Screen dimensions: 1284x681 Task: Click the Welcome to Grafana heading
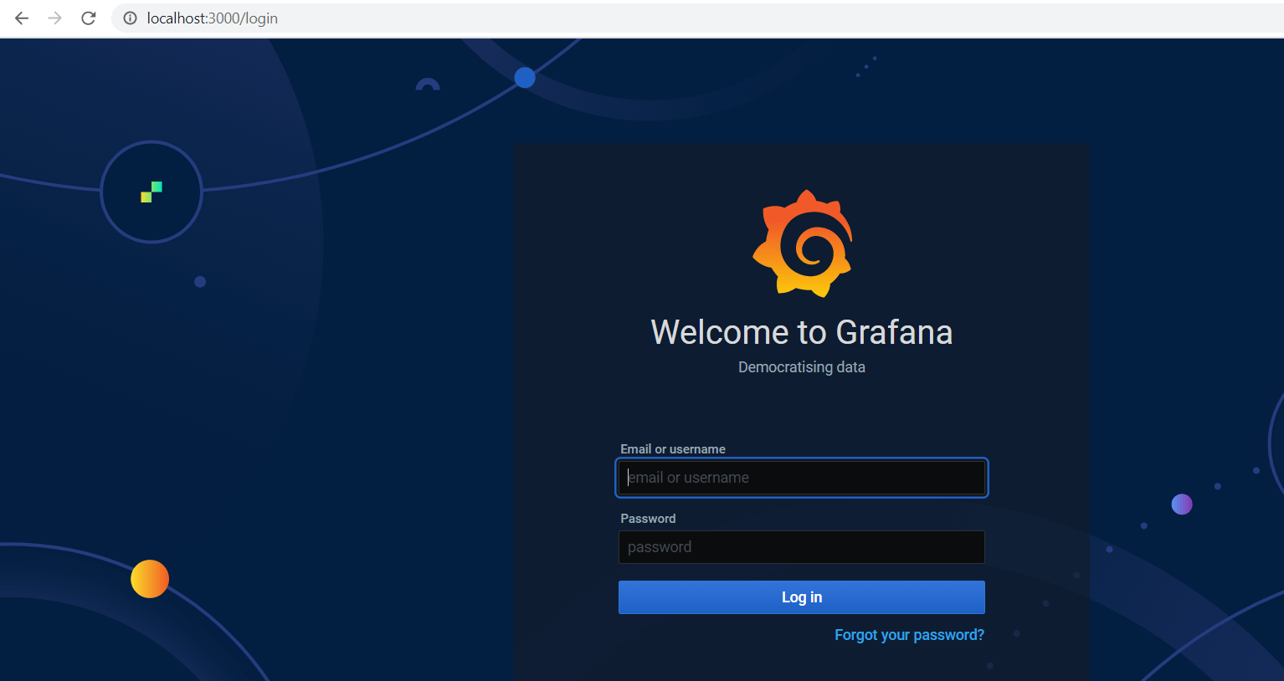click(801, 332)
